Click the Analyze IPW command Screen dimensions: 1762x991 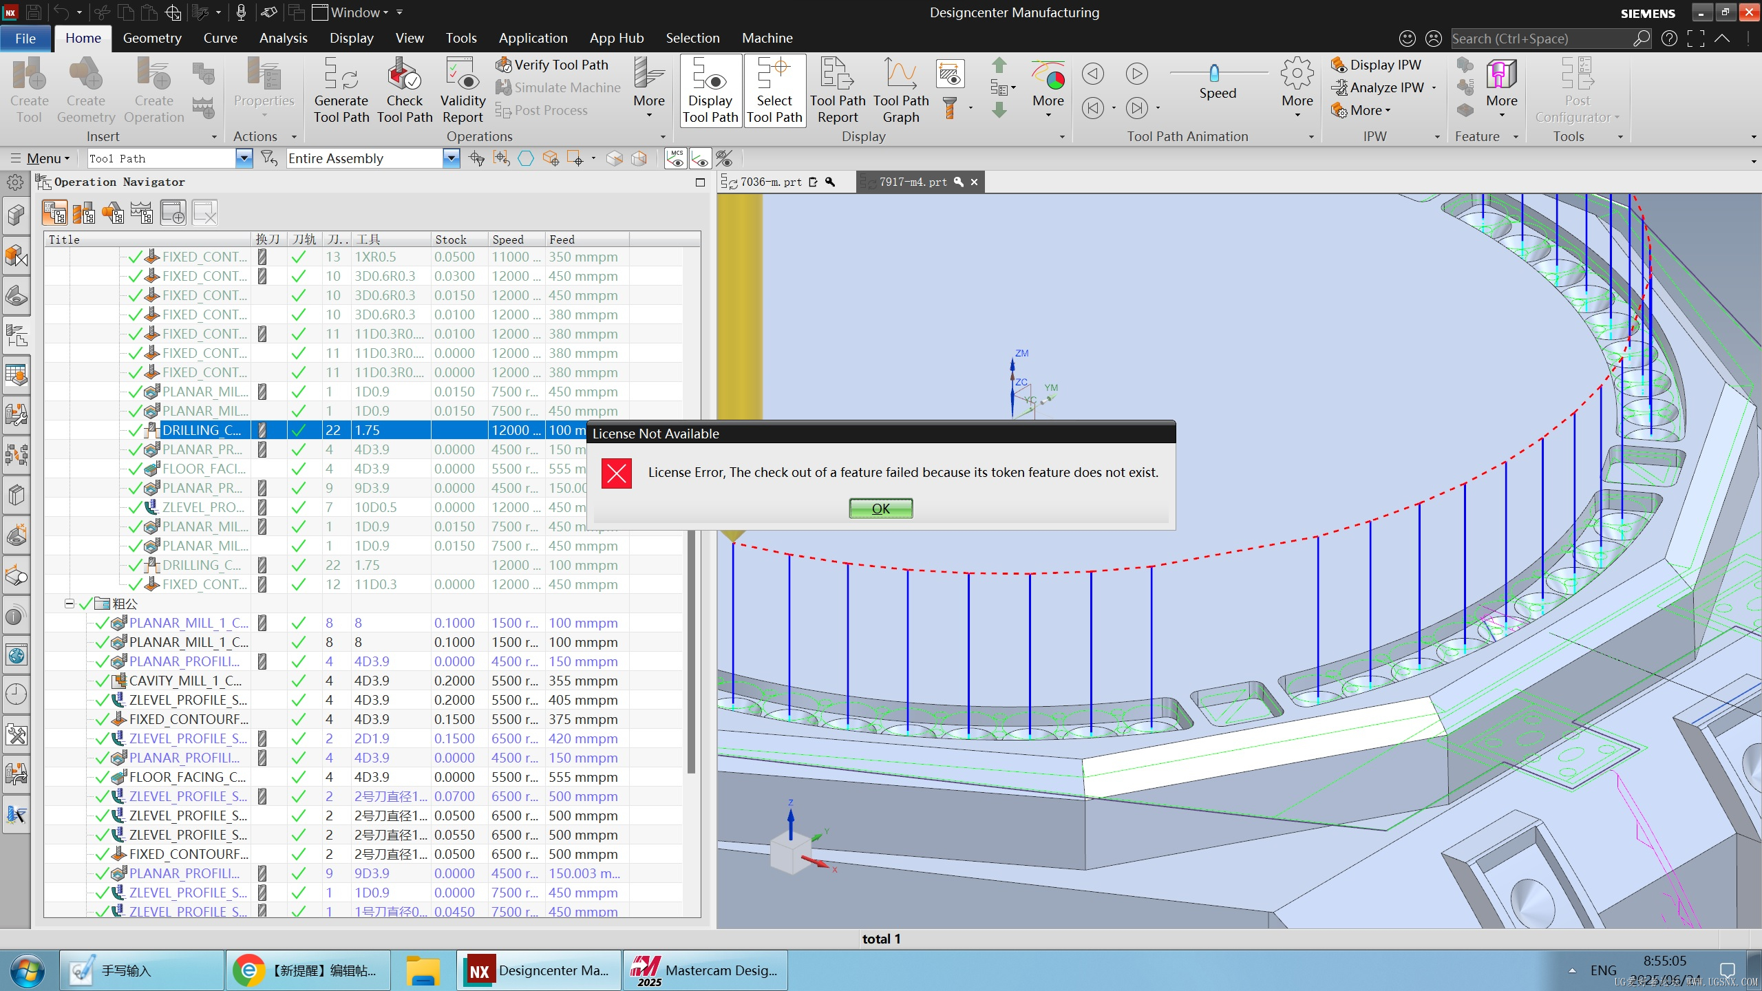(x=1378, y=87)
